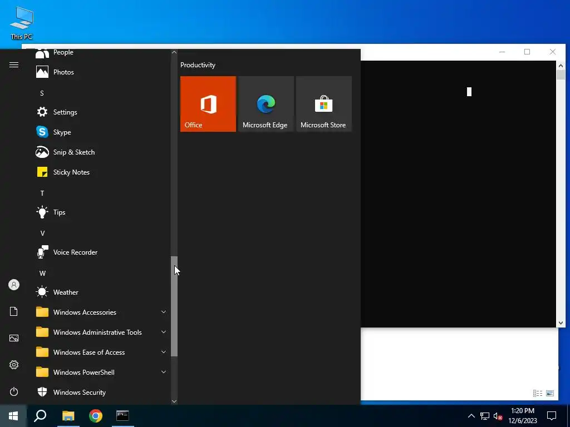The width and height of the screenshot is (570, 427).
Task: Switch background window to details view
Action: (538, 393)
